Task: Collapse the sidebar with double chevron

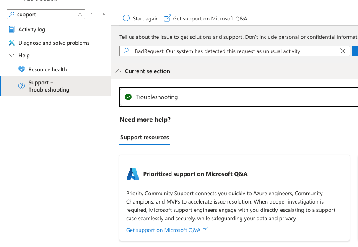Action: 104,14
